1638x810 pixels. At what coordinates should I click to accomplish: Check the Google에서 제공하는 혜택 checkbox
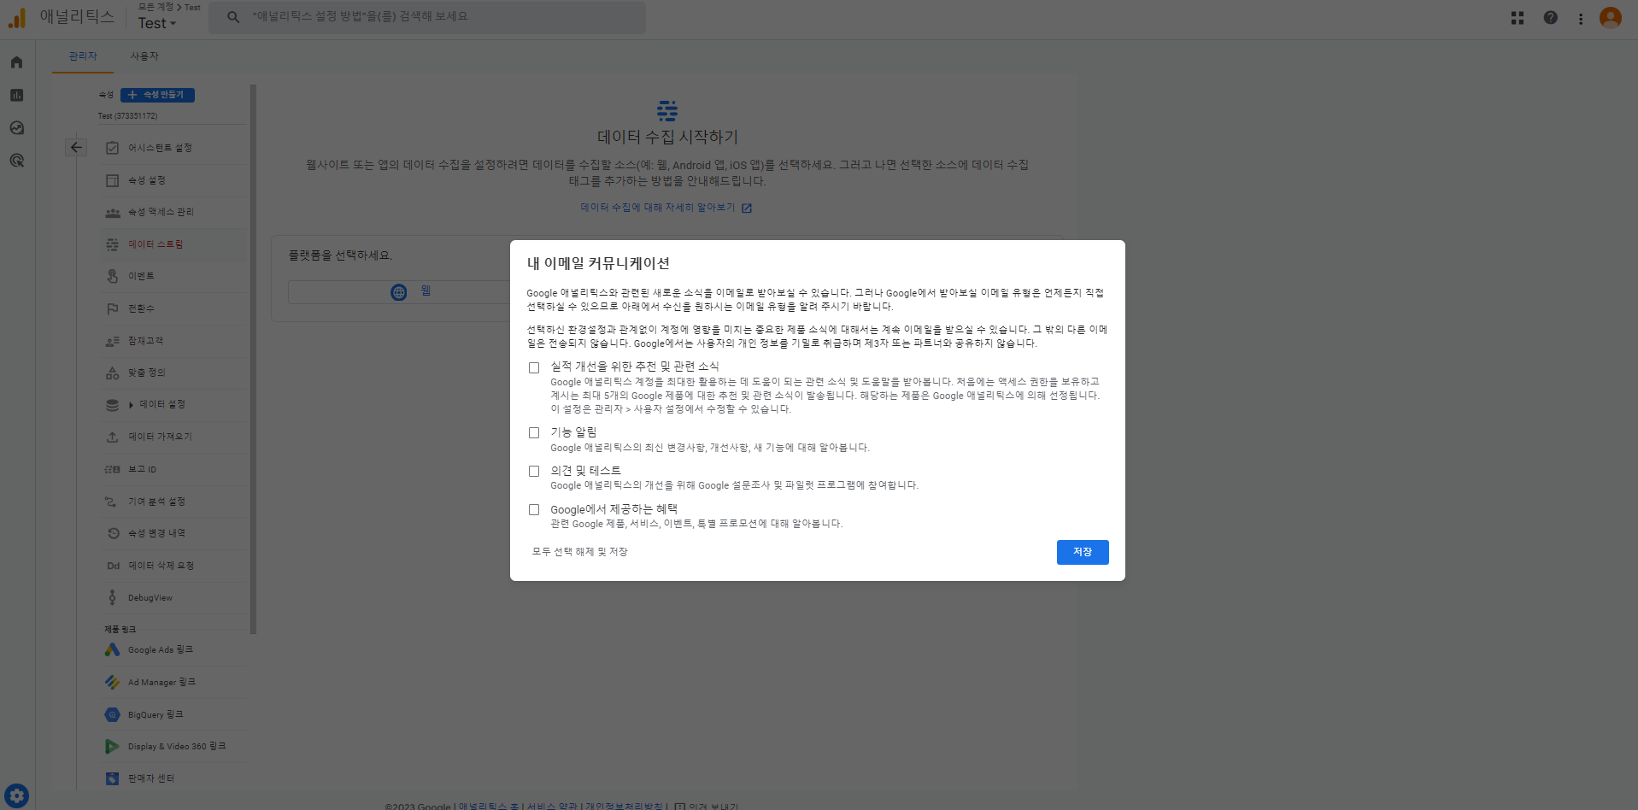(534, 509)
